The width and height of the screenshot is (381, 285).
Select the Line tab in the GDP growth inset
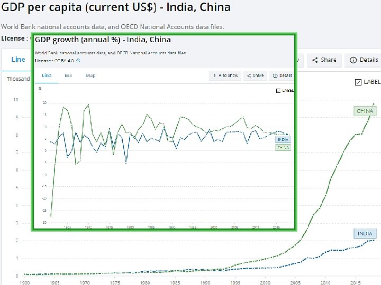47,75
